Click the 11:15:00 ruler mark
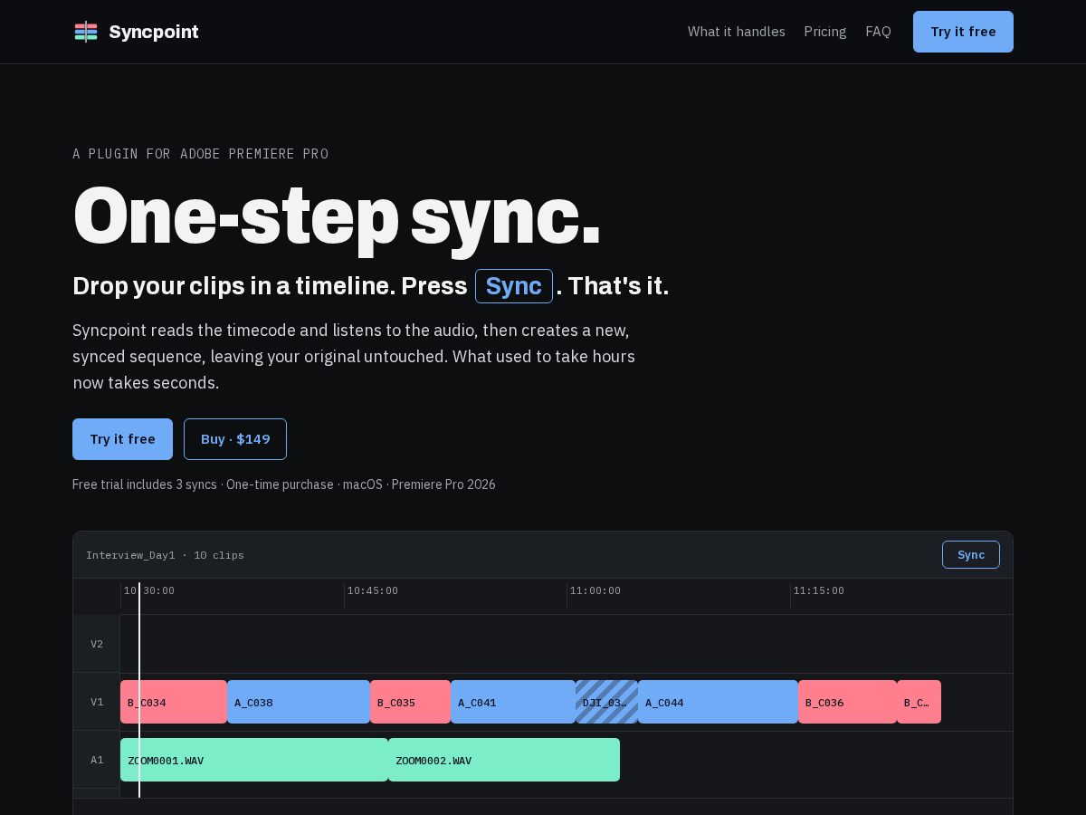 pyautogui.click(x=819, y=590)
